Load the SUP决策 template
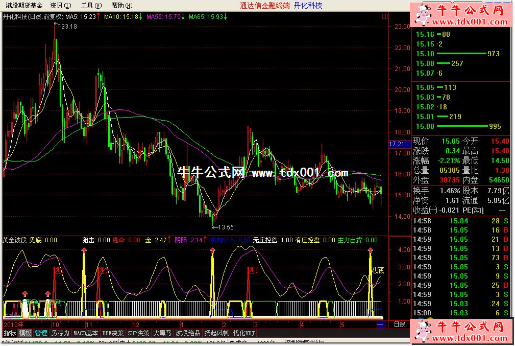The height and width of the screenshot is (346, 515). click(138, 333)
